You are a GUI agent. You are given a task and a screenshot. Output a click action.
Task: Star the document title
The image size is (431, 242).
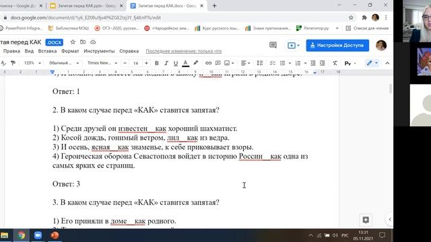[73, 42]
